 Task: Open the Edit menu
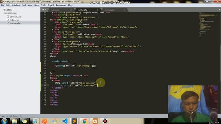8,5
